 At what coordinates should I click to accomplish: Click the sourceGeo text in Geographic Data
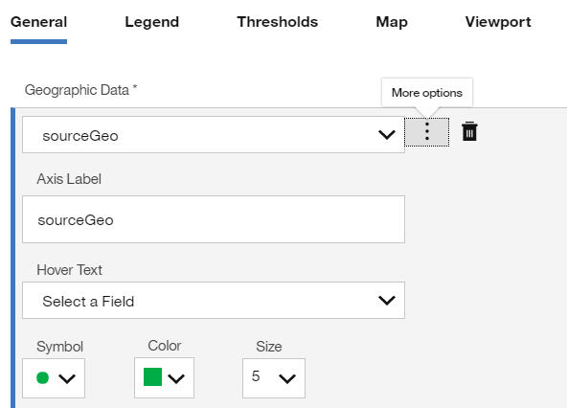80,136
